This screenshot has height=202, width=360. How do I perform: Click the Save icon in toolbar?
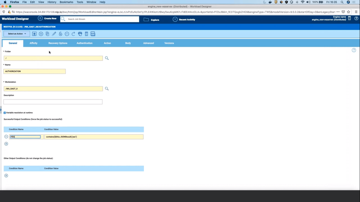click(34, 34)
